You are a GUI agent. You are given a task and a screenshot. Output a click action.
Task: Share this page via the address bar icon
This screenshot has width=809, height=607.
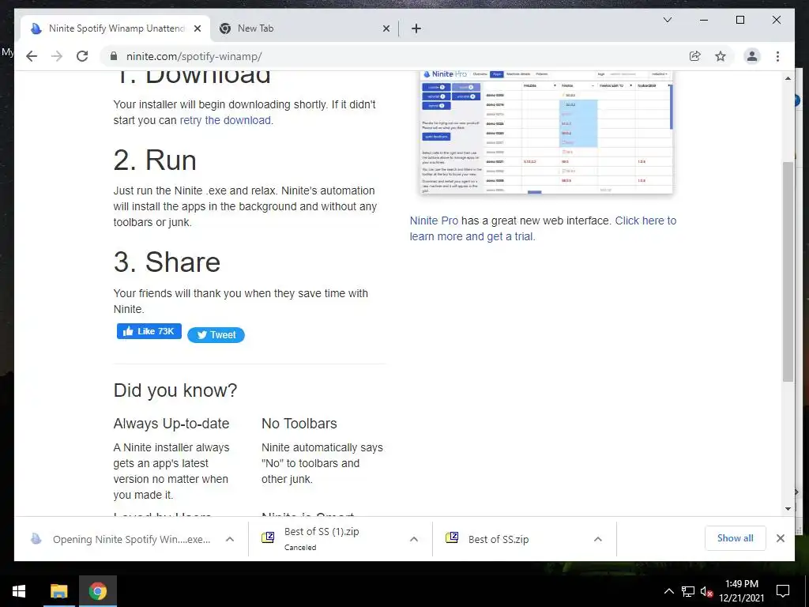(695, 56)
